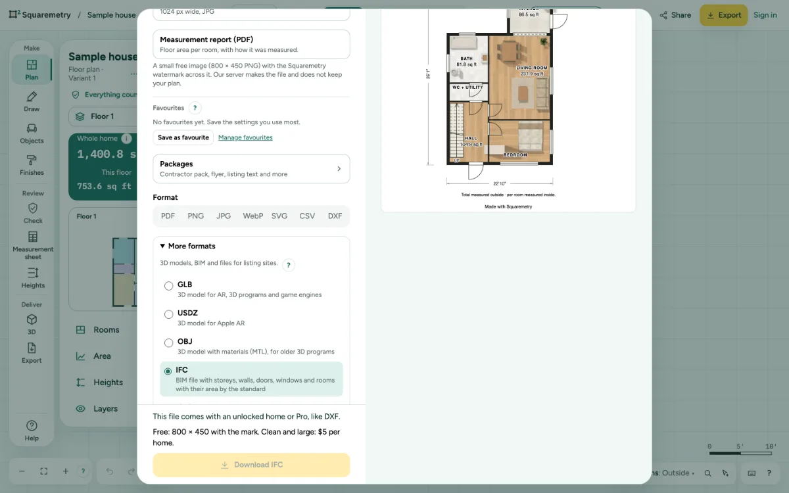This screenshot has width=789, height=493.
Task: Open the Help section
Action: tap(32, 431)
